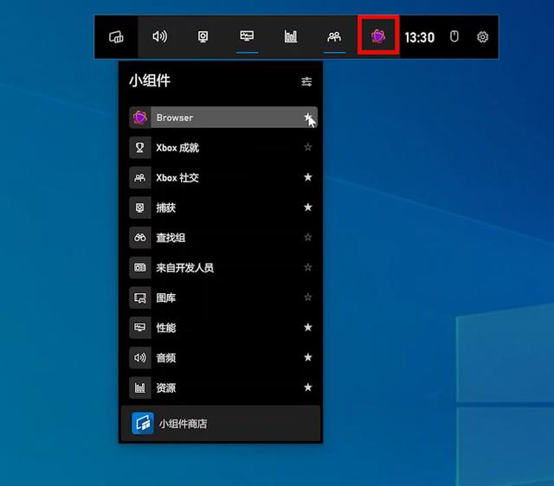This screenshot has height=486, width=554.
Task: Click the monitor icon next to 性能
Action: pos(140,328)
